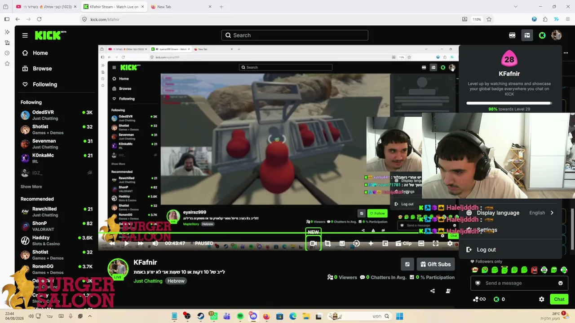Toggle fullscreen on the stream player
575x323 pixels.
tap(435, 244)
